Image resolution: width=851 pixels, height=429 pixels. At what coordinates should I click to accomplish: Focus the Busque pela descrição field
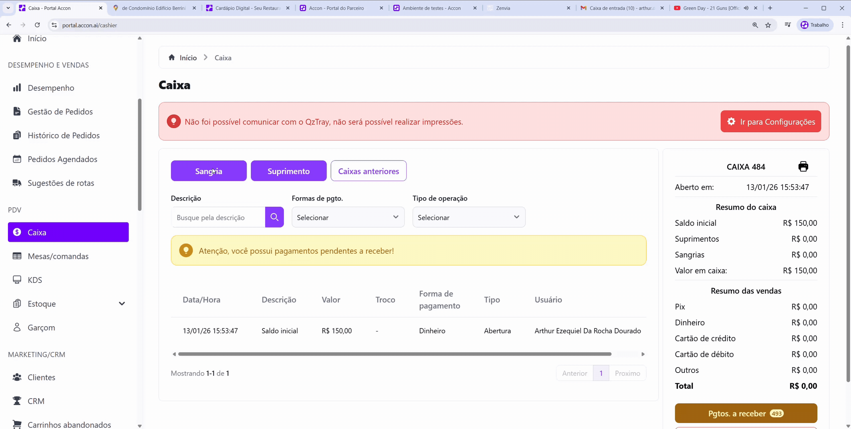click(x=218, y=217)
